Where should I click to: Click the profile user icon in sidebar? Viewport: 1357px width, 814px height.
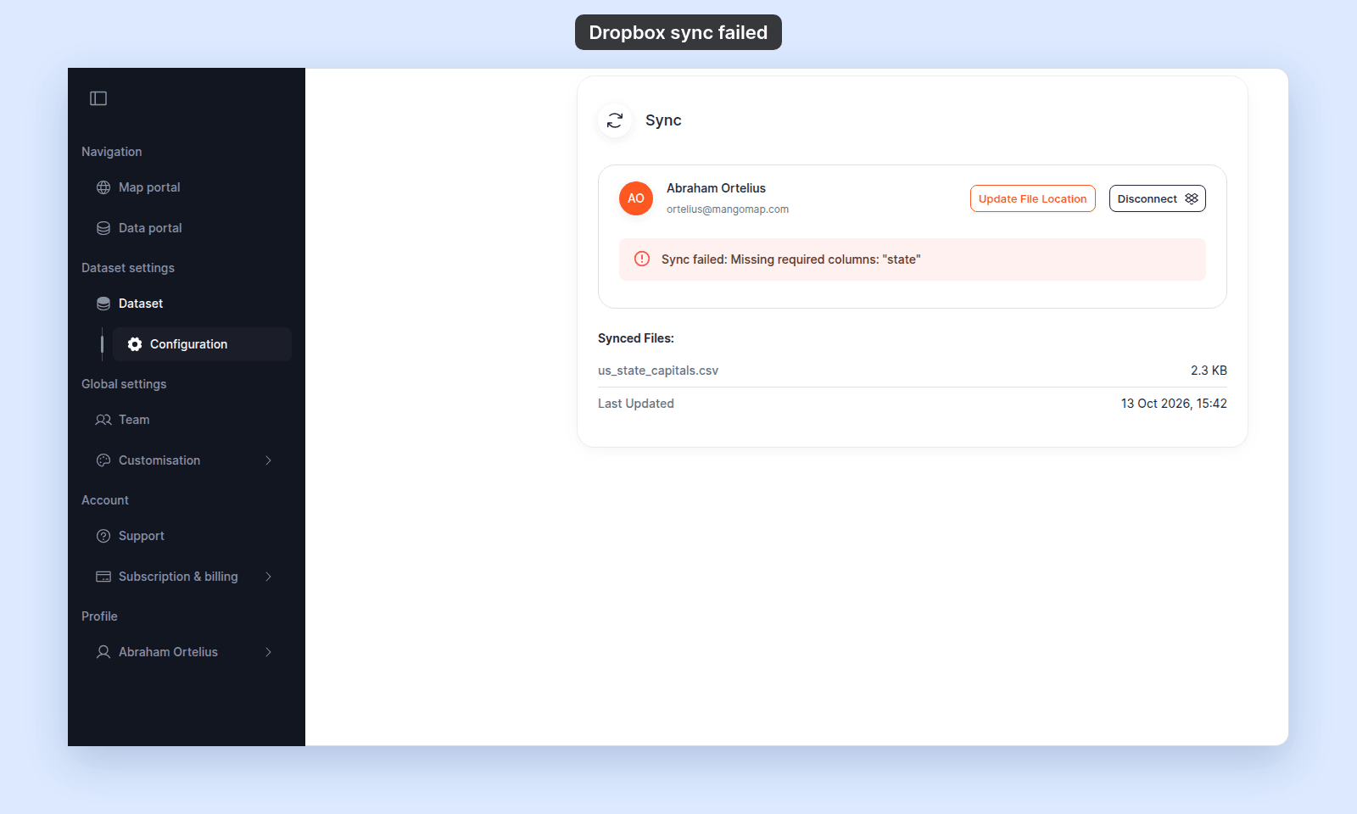(103, 652)
